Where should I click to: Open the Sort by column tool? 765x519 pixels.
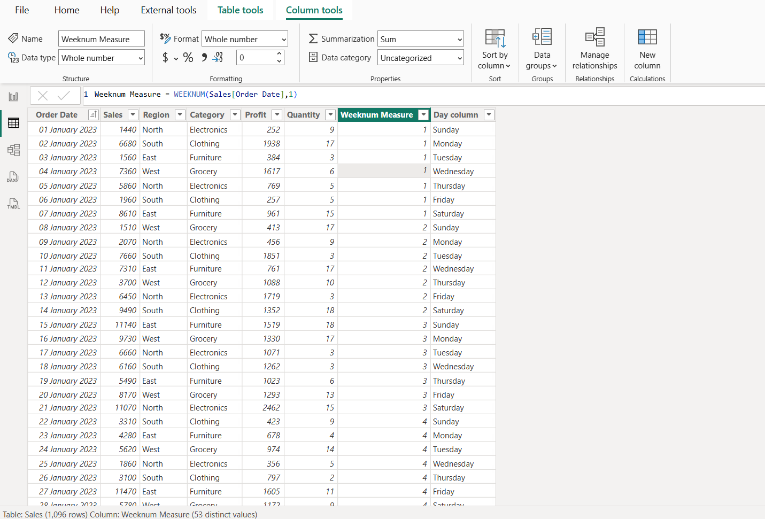pos(494,48)
